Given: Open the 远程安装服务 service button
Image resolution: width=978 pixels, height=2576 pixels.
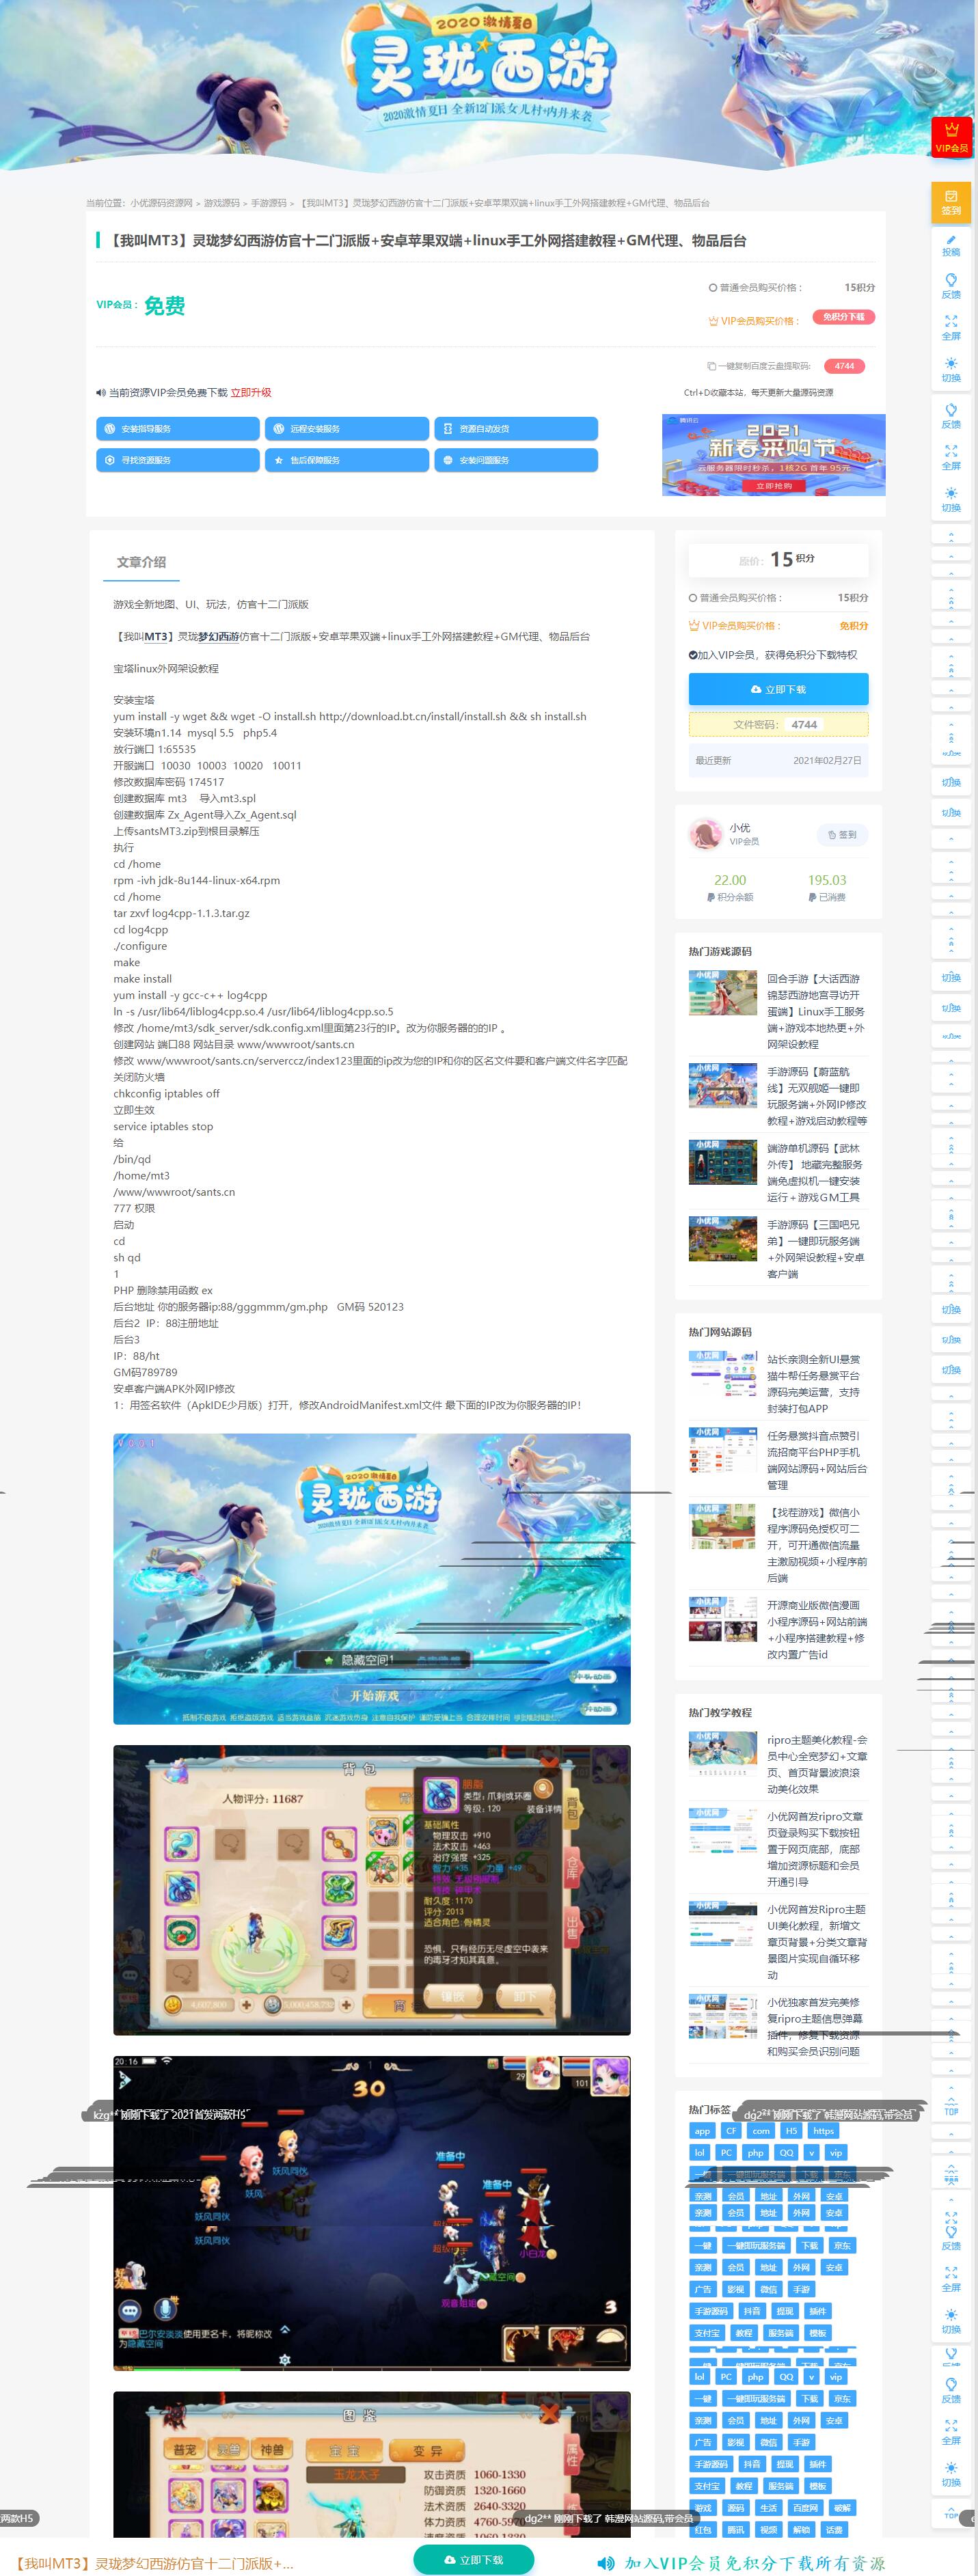Looking at the screenshot, I should (347, 429).
